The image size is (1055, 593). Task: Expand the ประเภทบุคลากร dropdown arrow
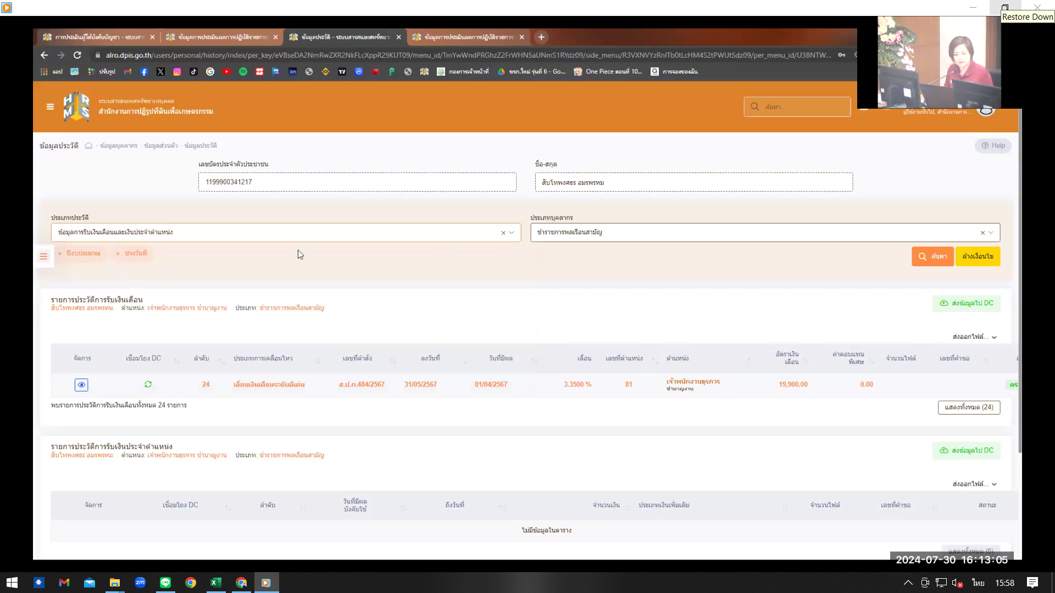(991, 233)
